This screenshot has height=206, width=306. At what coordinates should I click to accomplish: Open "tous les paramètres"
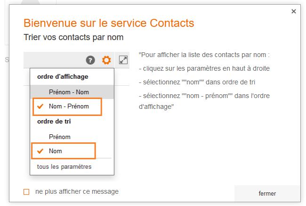pos(64,166)
